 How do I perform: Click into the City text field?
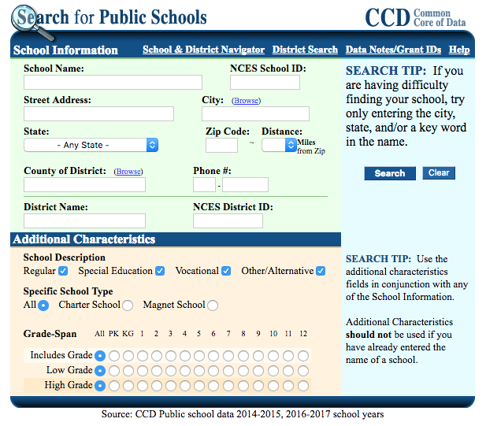pyautogui.click(x=256, y=114)
